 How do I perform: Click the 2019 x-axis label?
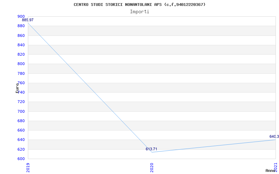pos(28,168)
